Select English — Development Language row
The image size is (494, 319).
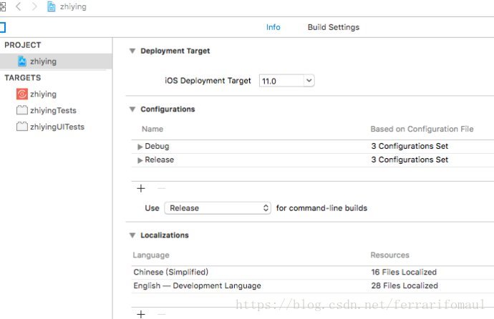tap(313, 285)
